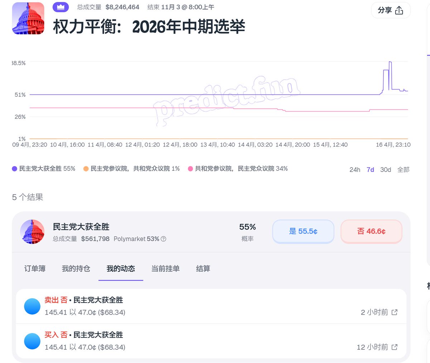The width and height of the screenshot is (430, 363).
Task: Click the blue avatar on the 买入 否 entry
Action: click(32, 341)
